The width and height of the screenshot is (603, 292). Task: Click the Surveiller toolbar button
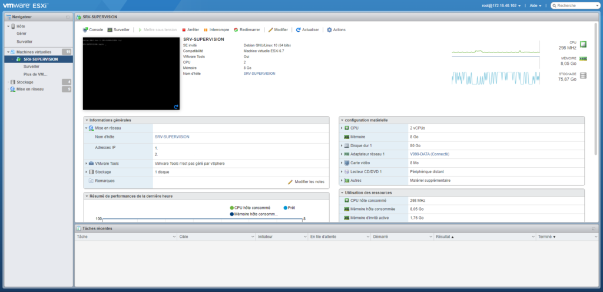click(118, 29)
